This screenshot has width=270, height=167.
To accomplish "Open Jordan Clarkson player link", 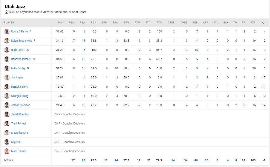I will point(21,105).
